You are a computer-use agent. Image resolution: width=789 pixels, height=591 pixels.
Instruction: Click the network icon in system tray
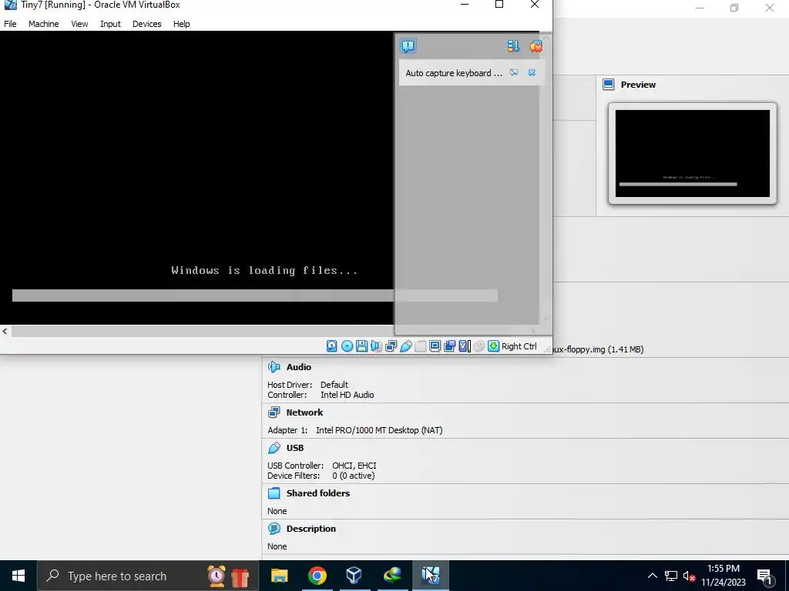point(671,576)
